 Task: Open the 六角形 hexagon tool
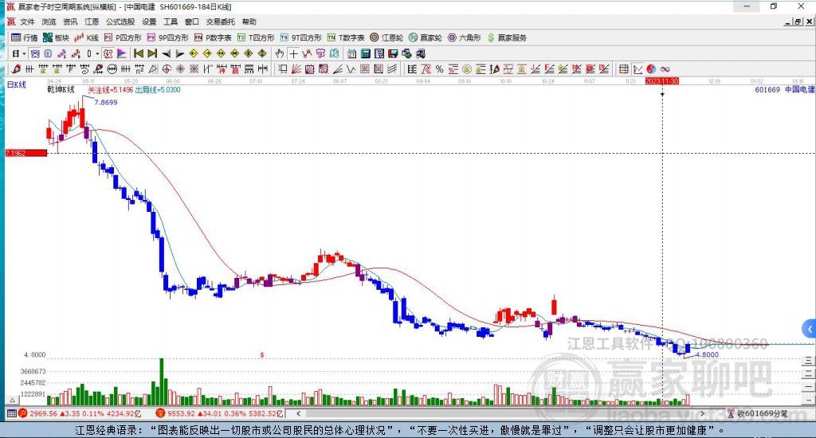pyautogui.click(x=465, y=37)
